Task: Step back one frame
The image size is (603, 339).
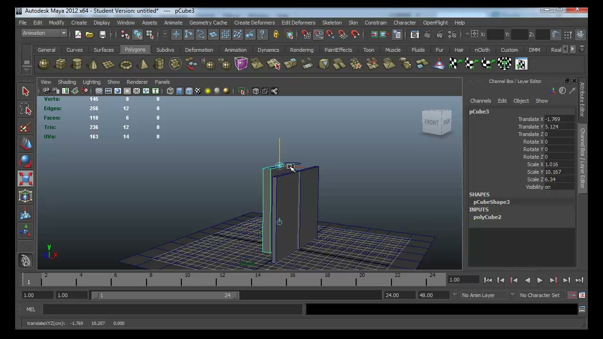Action: tap(501, 280)
